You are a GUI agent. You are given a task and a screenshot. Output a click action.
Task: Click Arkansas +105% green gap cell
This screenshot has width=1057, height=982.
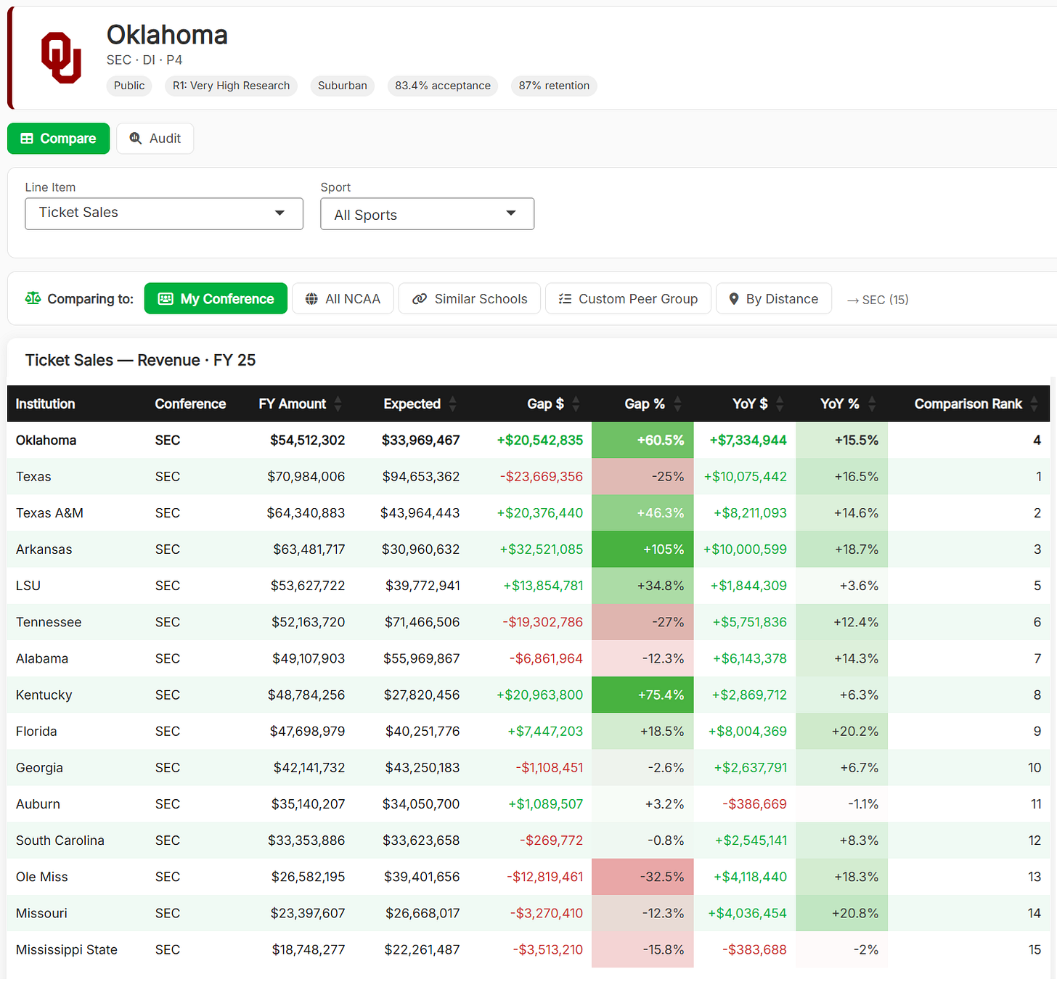[x=642, y=549]
